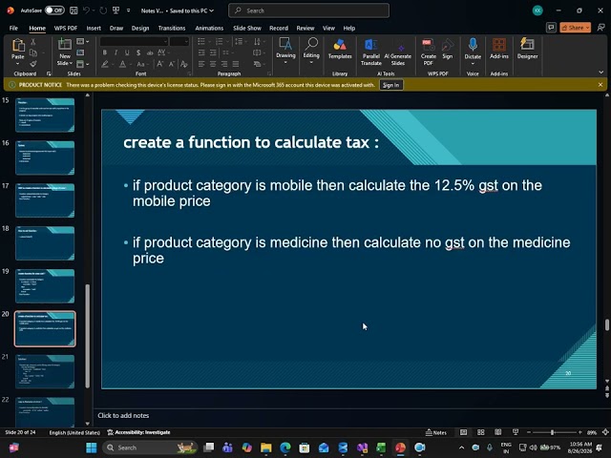Open the Templates library
Viewport: 611px width, 458px height.
pyautogui.click(x=340, y=49)
